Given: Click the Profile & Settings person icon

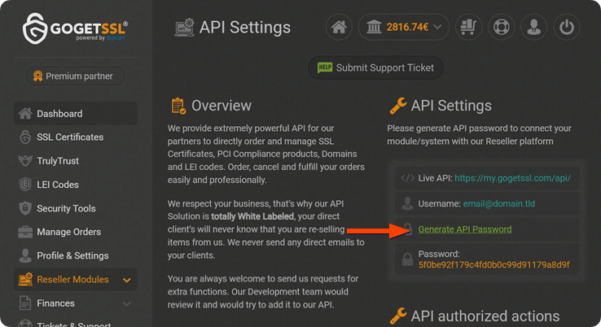Looking at the screenshot, I should pos(25,255).
